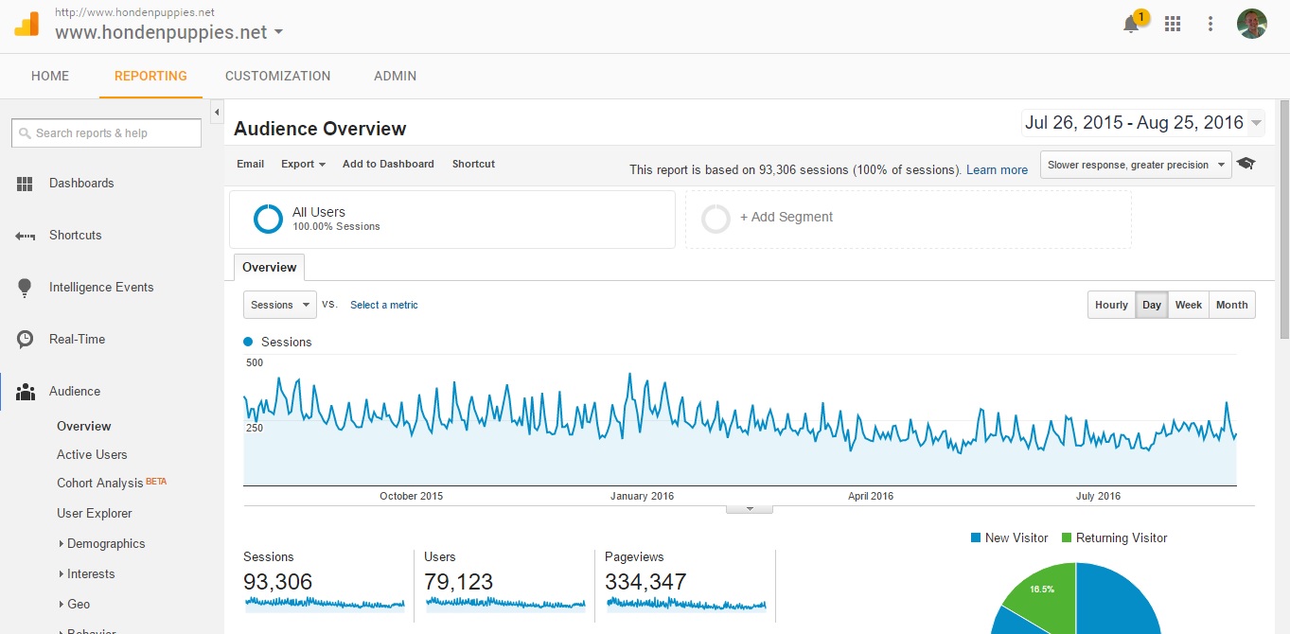Select the REPORTING tab
This screenshot has width=1290, height=634.
(150, 76)
